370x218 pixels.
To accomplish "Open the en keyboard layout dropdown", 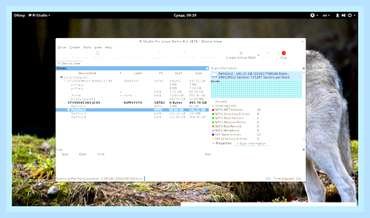I will [x=326, y=15].
